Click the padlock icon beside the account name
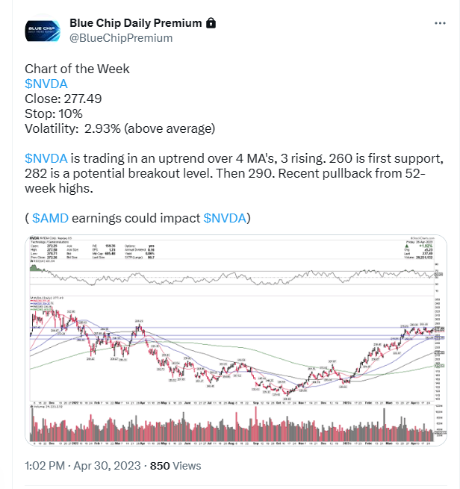Viewport: 460px width, 489px height. 211,23
